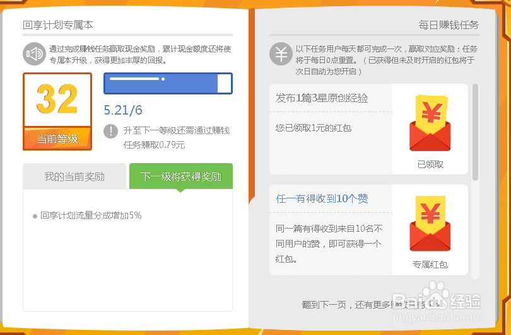This screenshot has width=511, height=335.
Task: Switch to 我的当前奖励 tab
Action: pos(74,176)
